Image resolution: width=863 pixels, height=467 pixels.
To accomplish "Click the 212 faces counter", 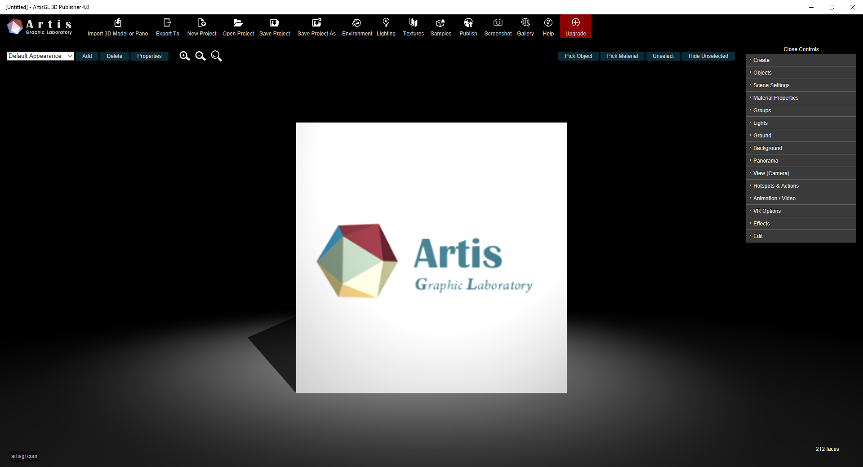I will 827,449.
